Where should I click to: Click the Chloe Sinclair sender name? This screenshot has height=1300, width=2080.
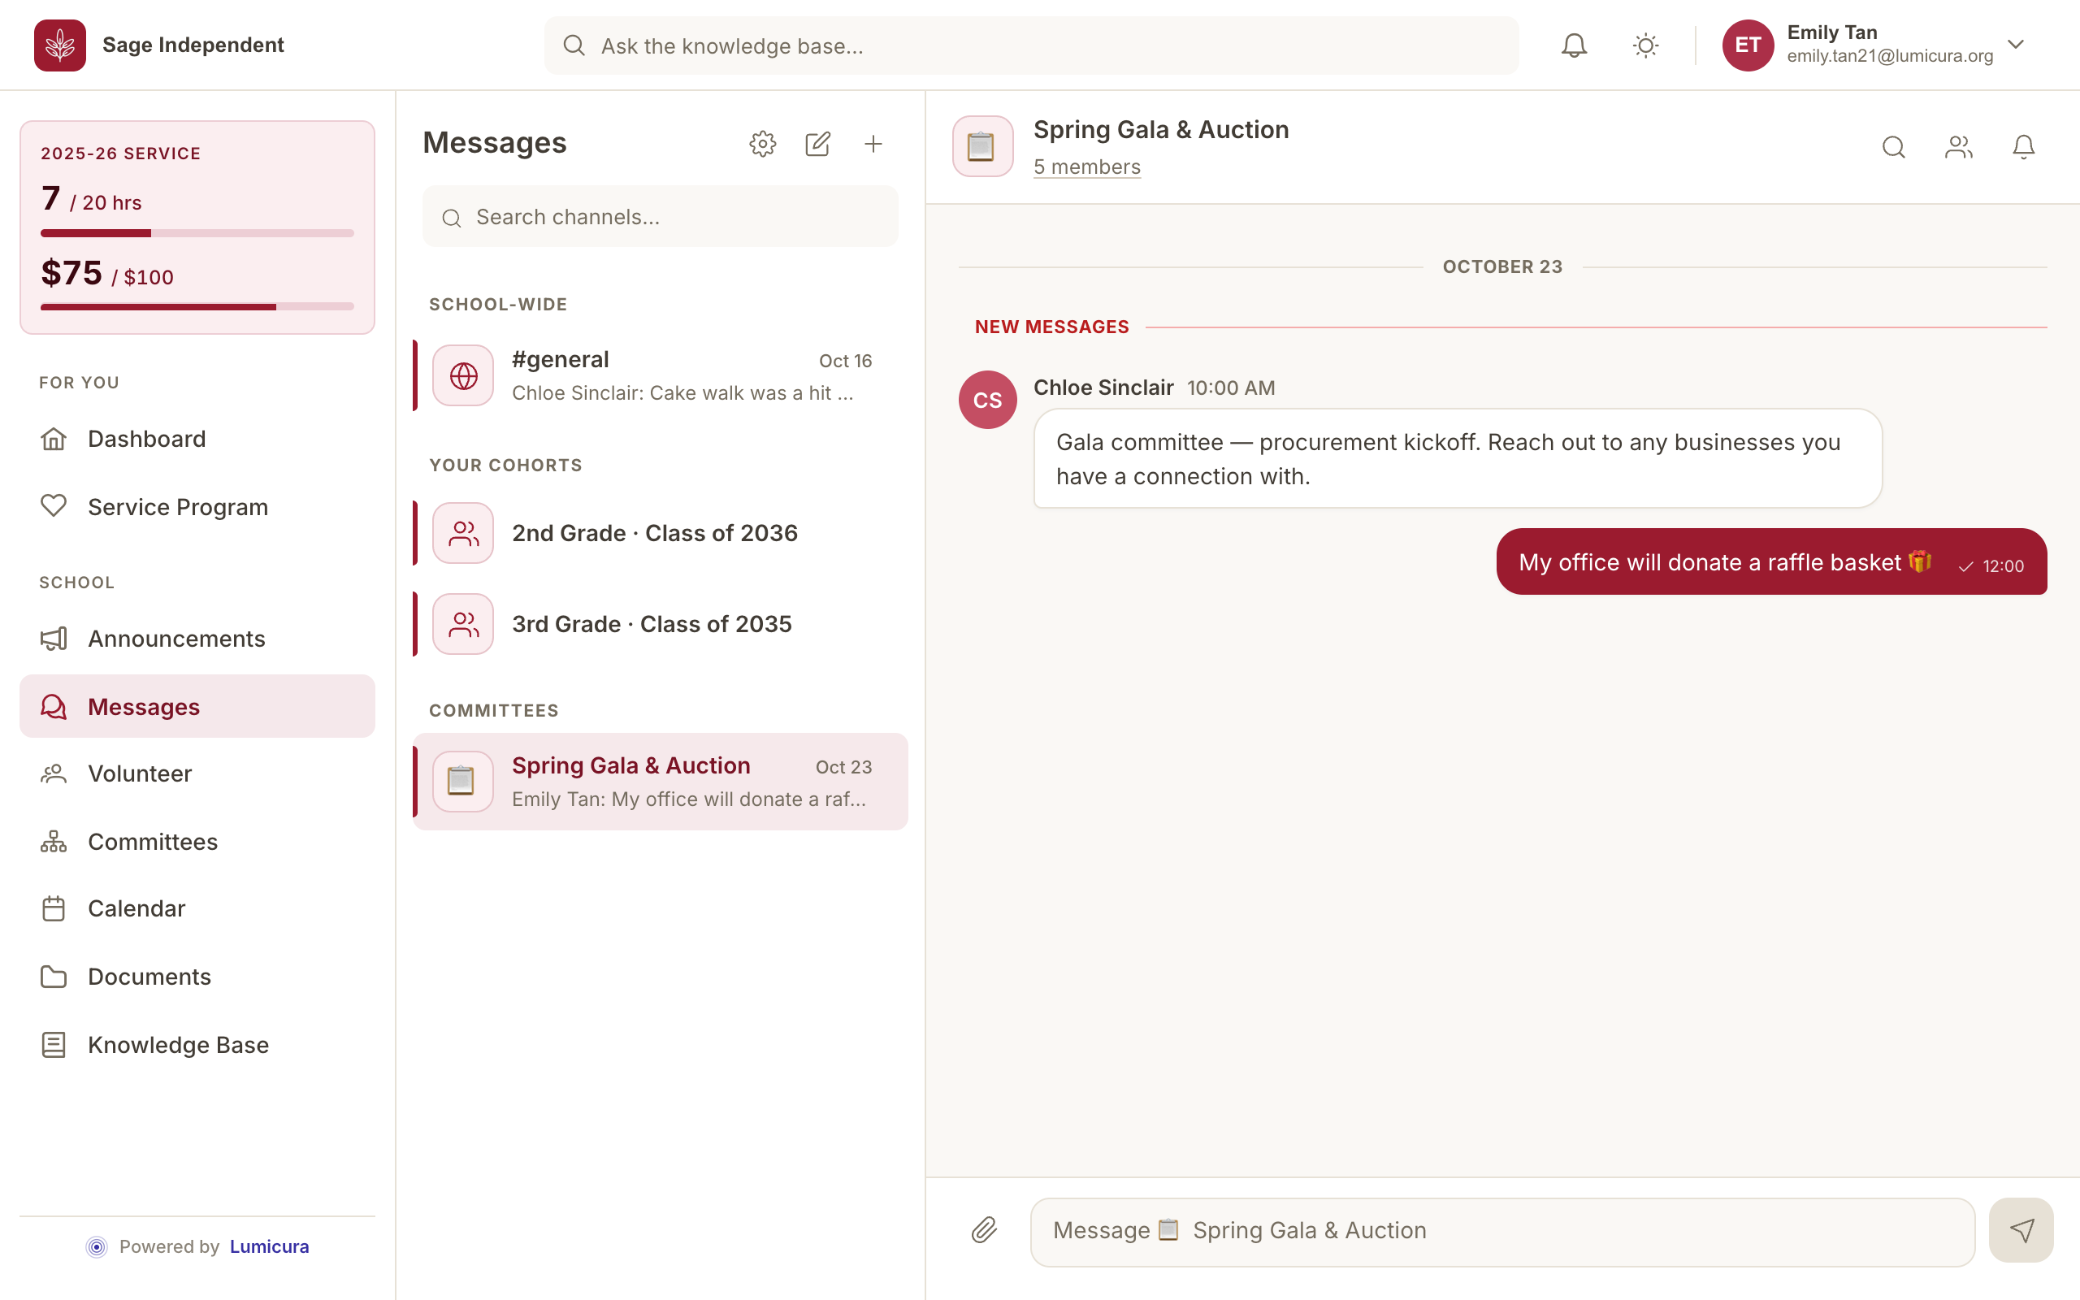(x=1103, y=388)
